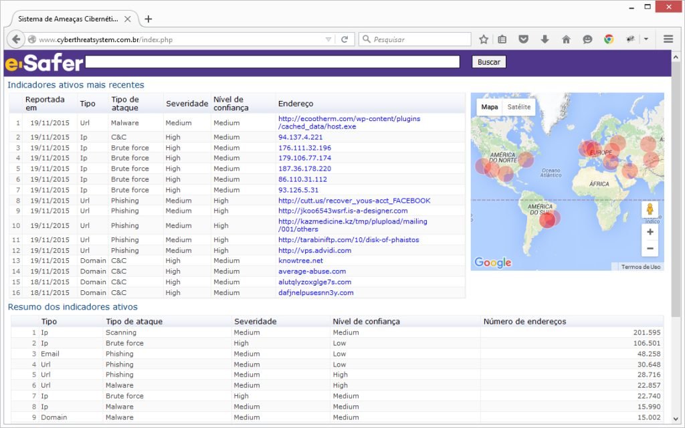Open the Downloads arrow icon
This screenshot has width=685, height=428.
(545, 39)
